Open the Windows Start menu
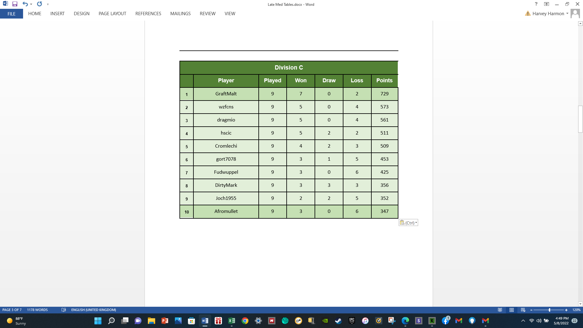 tap(98, 321)
